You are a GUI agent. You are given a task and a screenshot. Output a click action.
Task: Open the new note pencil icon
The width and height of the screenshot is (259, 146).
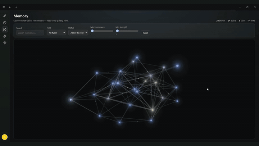click(5, 16)
